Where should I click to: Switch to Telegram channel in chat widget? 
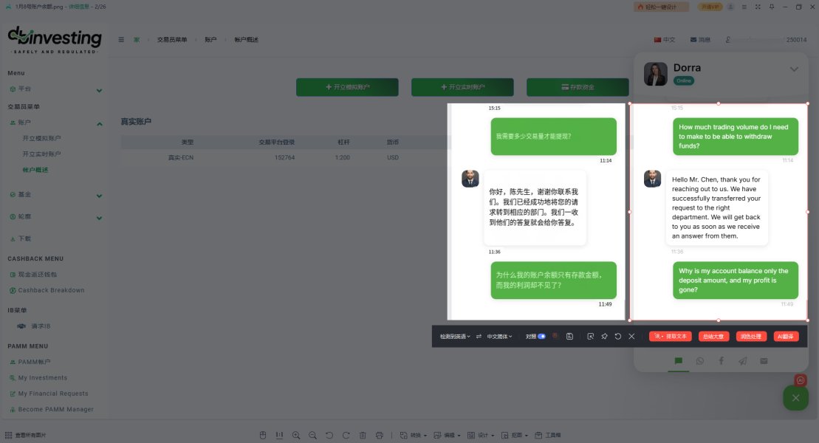click(743, 361)
